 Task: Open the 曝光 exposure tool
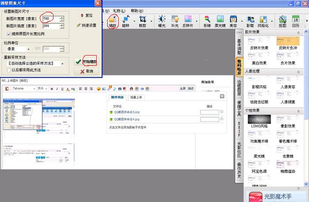click(162, 21)
